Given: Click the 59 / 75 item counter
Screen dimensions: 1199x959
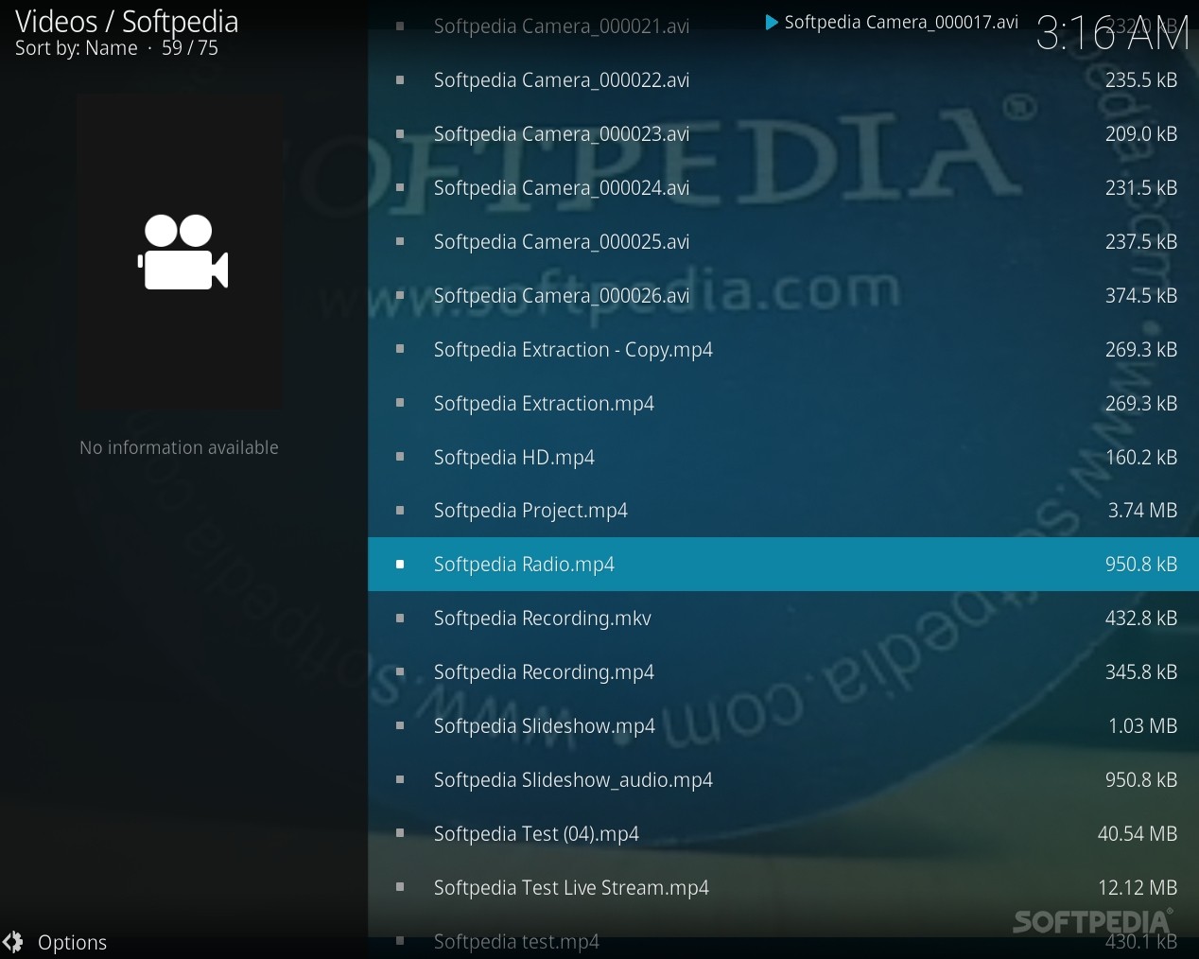Looking at the screenshot, I should click(x=190, y=48).
